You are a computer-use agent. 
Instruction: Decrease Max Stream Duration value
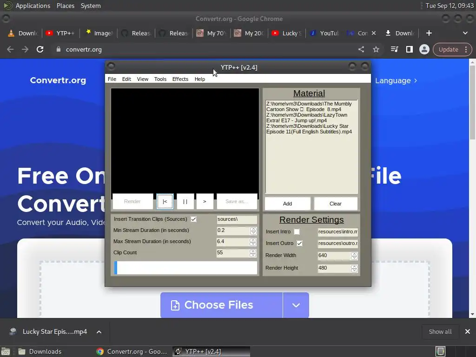pyautogui.click(x=253, y=244)
